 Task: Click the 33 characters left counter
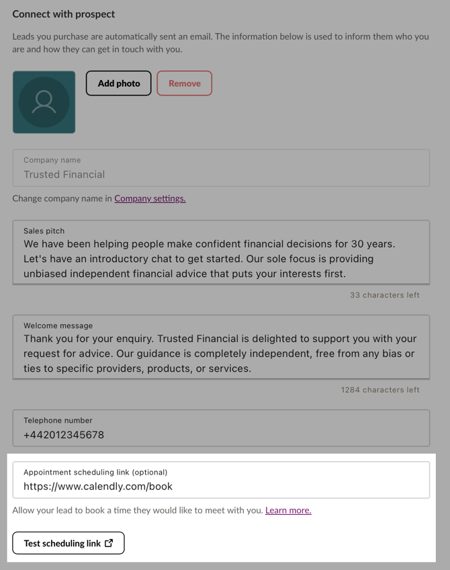(385, 294)
